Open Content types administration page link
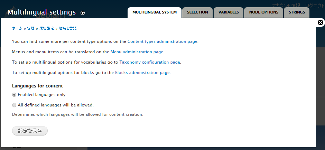325x150 pixels. [x=162, y=41]
